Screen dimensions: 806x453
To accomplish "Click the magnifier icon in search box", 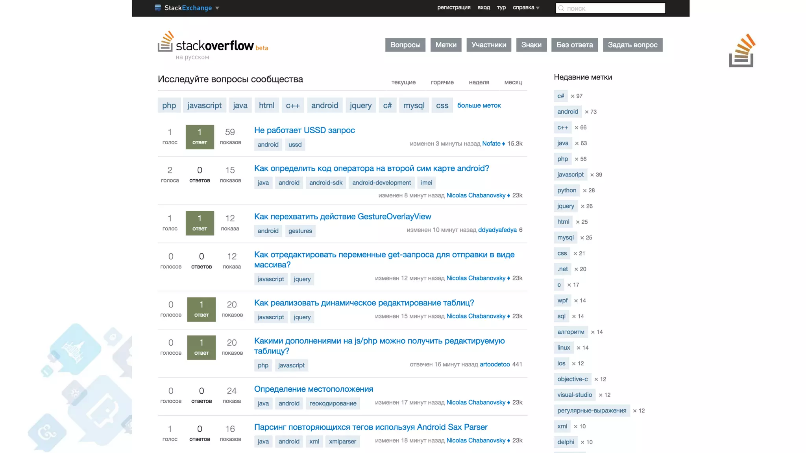I will pyautogui.click(x=562, y=8).
